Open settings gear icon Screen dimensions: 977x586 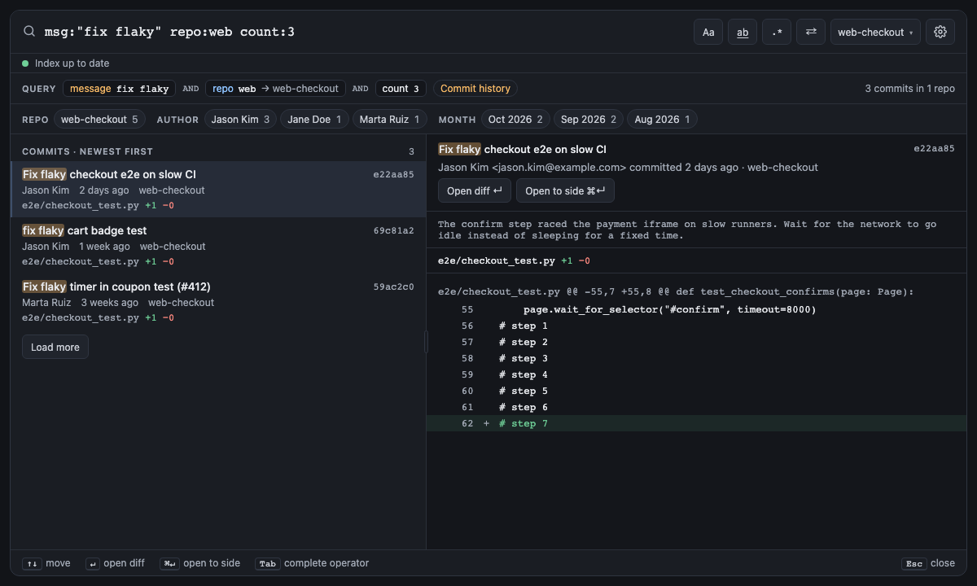(x=940, y=32)
